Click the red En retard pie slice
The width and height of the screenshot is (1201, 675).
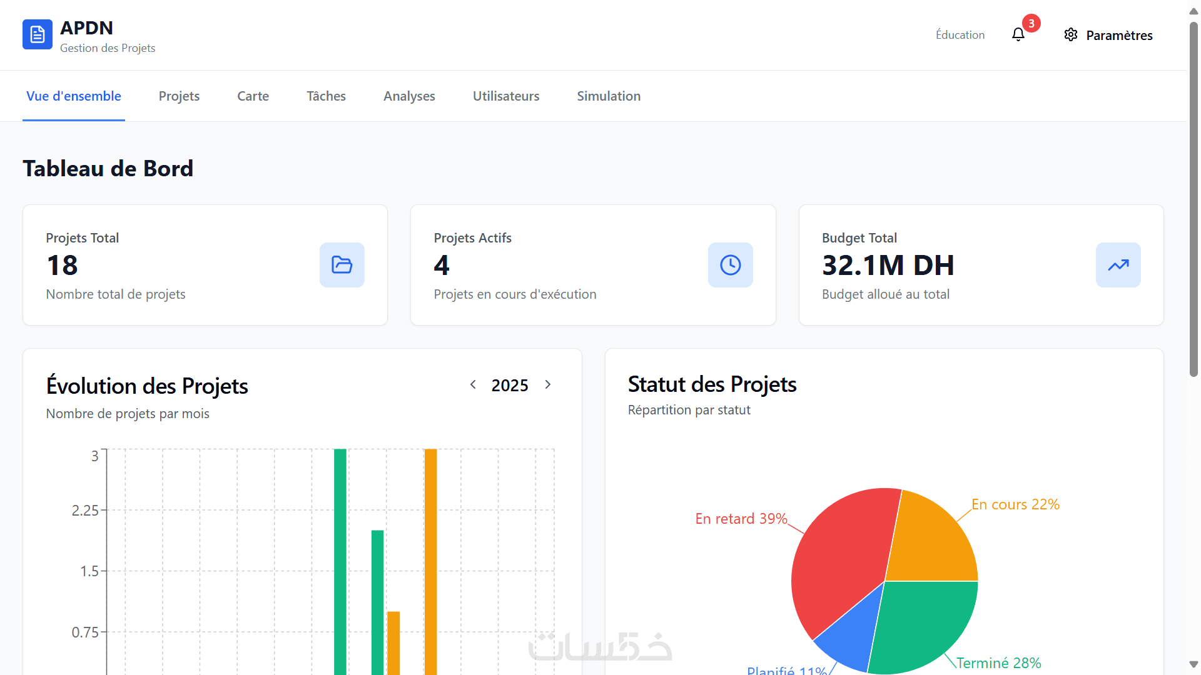pyautogui.click(x=838, y=562)
